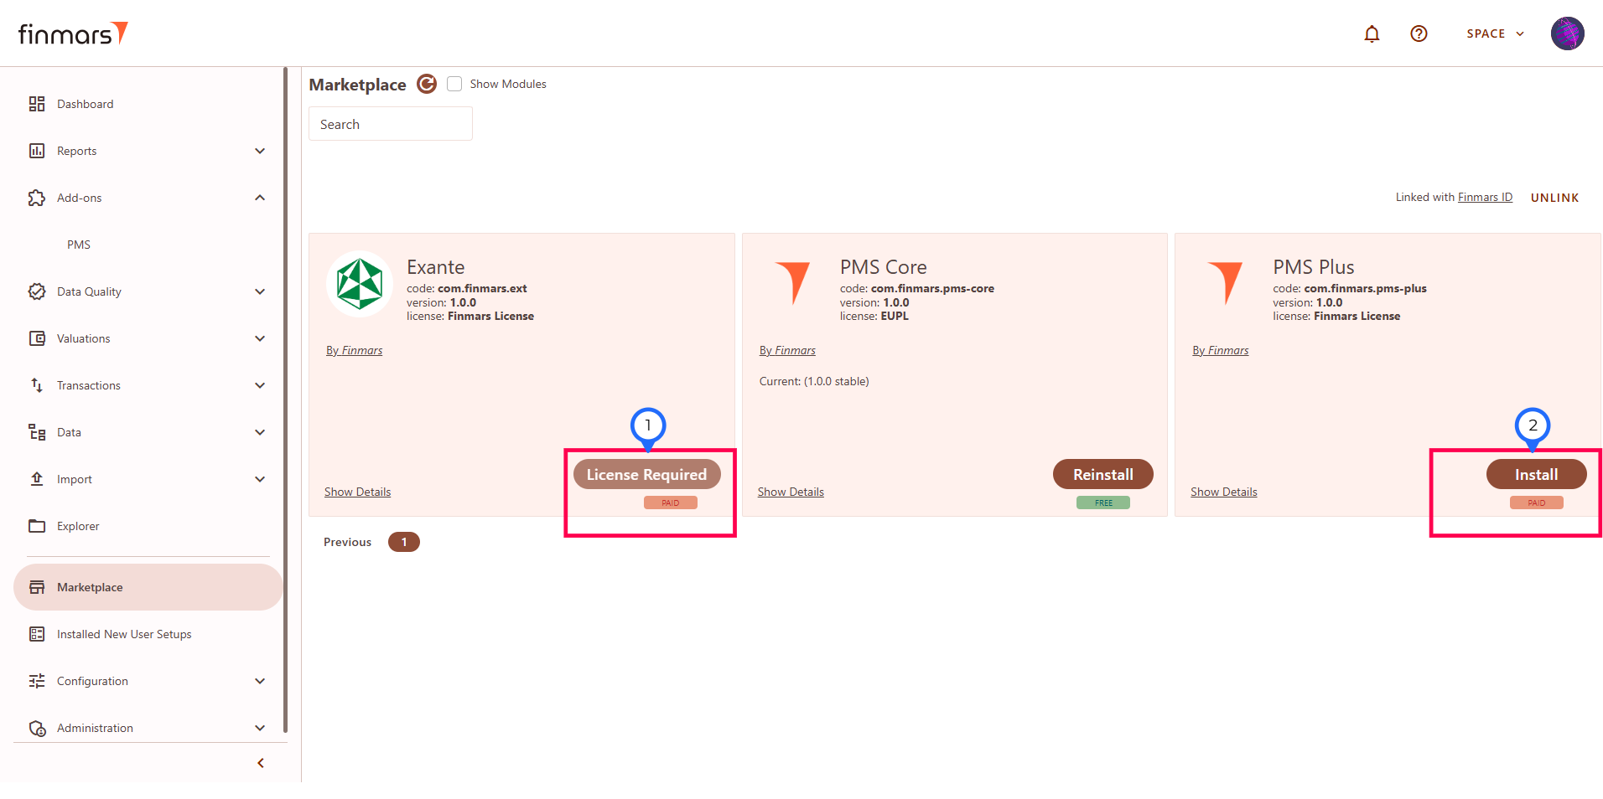Click the Exante logo thumbnail
Viewport: 1603px width, 799px height.
(x=360, y=284)
